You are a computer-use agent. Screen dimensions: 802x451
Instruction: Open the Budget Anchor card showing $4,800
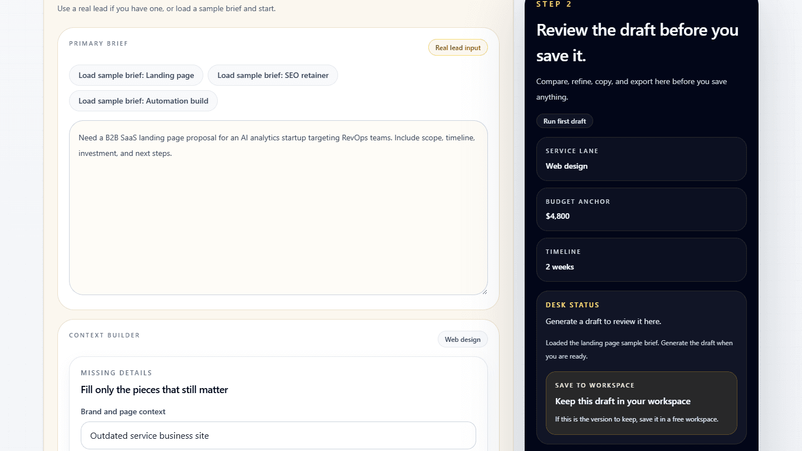[641, 209]
